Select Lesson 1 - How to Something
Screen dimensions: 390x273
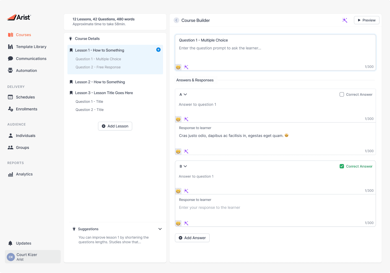click(100, 50)
